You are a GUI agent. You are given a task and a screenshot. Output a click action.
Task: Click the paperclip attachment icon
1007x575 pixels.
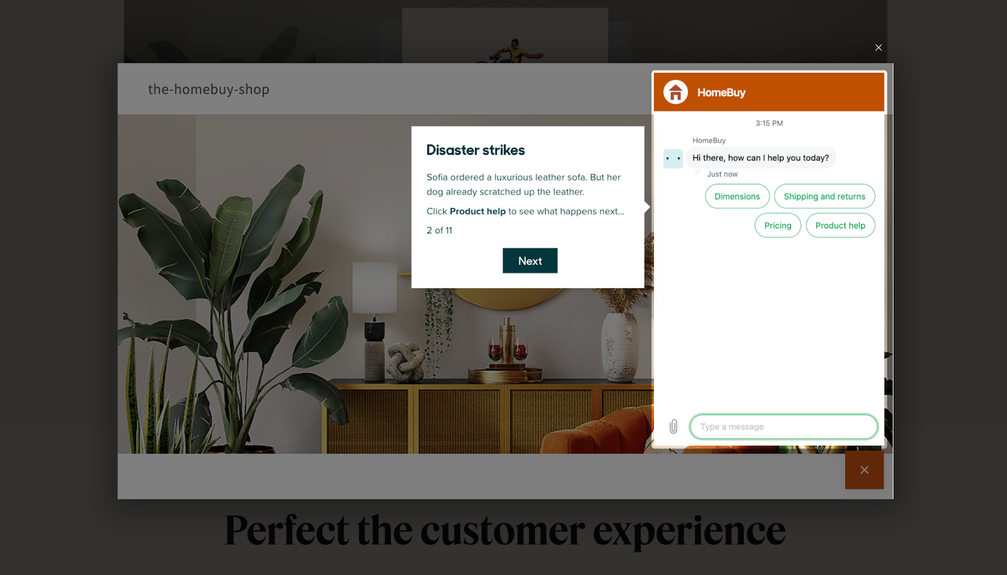pos(673,427)
